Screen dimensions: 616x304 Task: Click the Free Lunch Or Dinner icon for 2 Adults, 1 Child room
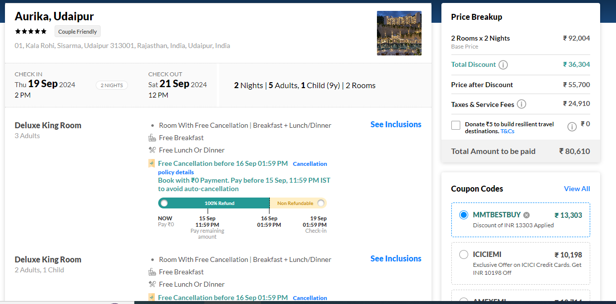152,284
